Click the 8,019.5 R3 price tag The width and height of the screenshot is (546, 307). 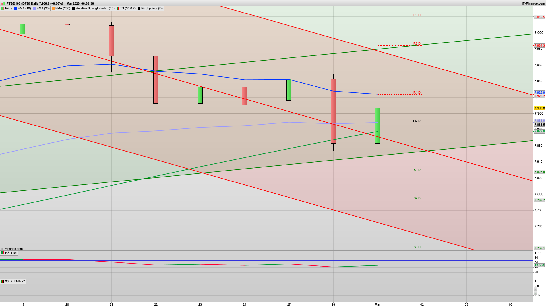(x=539, y=17)
